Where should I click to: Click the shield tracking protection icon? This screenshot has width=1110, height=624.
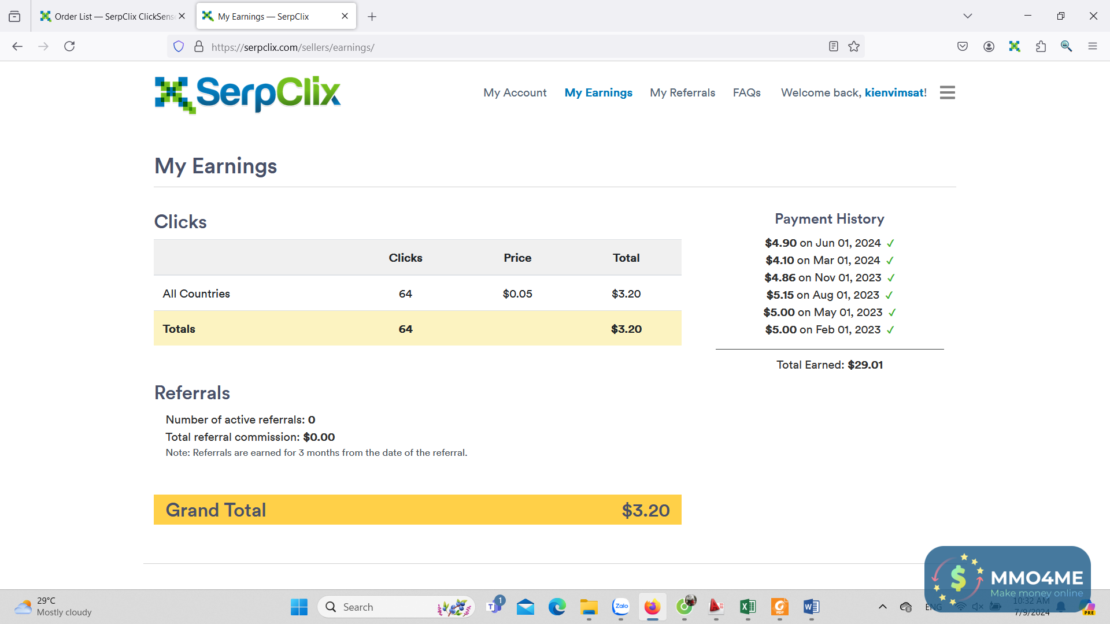point(179,47)
